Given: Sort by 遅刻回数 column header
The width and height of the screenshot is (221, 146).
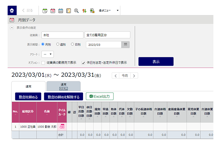Looking at the screenshot, I should (98, 112).
